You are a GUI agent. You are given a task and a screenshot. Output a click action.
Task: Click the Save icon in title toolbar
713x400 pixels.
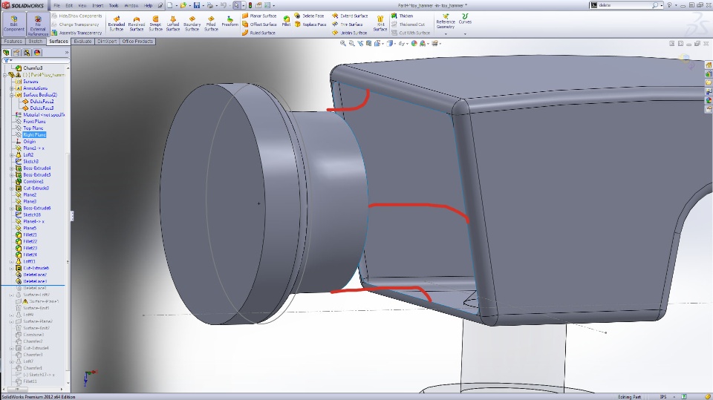197,5
